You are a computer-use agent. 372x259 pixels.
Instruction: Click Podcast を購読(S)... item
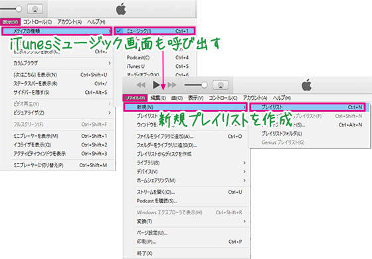click(157, 201)
